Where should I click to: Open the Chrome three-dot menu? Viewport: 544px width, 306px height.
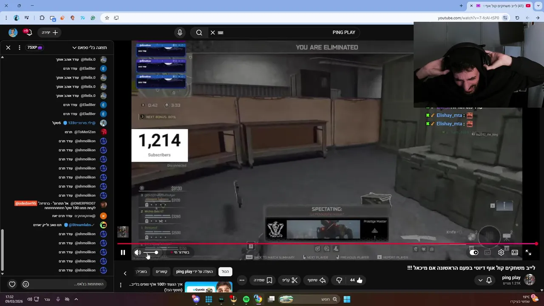click(6, 18)
